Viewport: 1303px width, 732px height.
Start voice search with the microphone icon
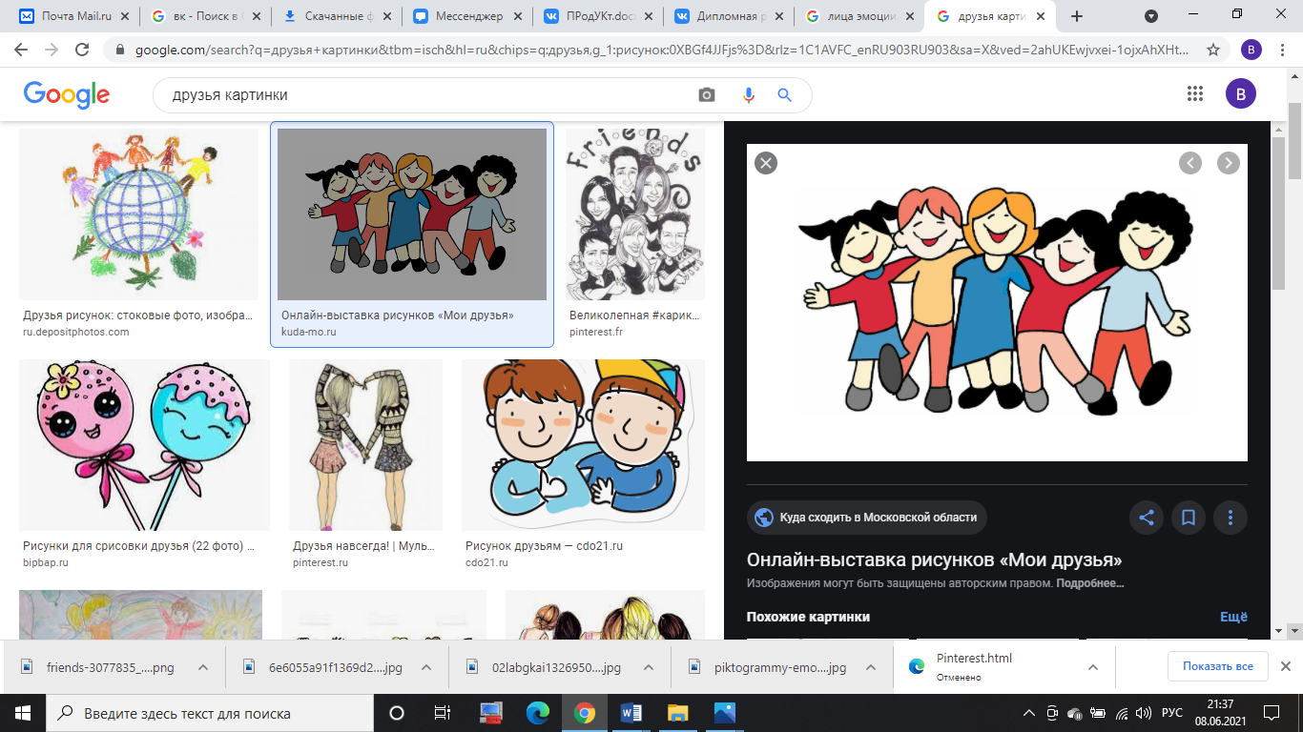tap(748, 95)
